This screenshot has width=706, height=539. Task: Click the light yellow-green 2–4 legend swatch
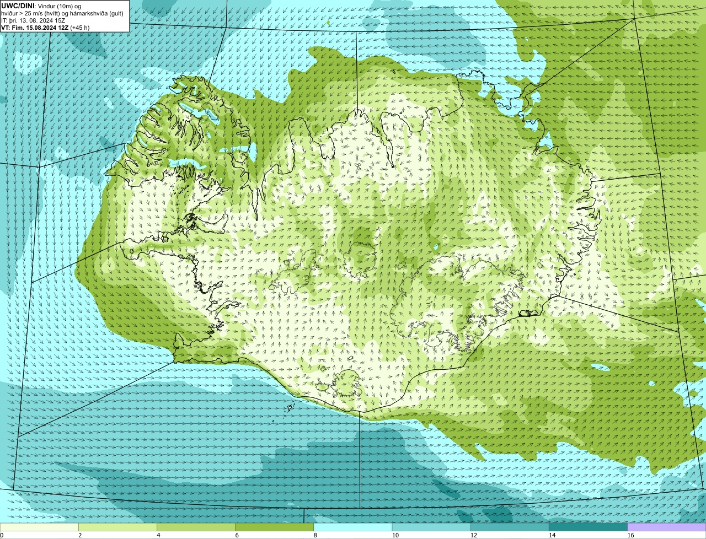point(117,527)
